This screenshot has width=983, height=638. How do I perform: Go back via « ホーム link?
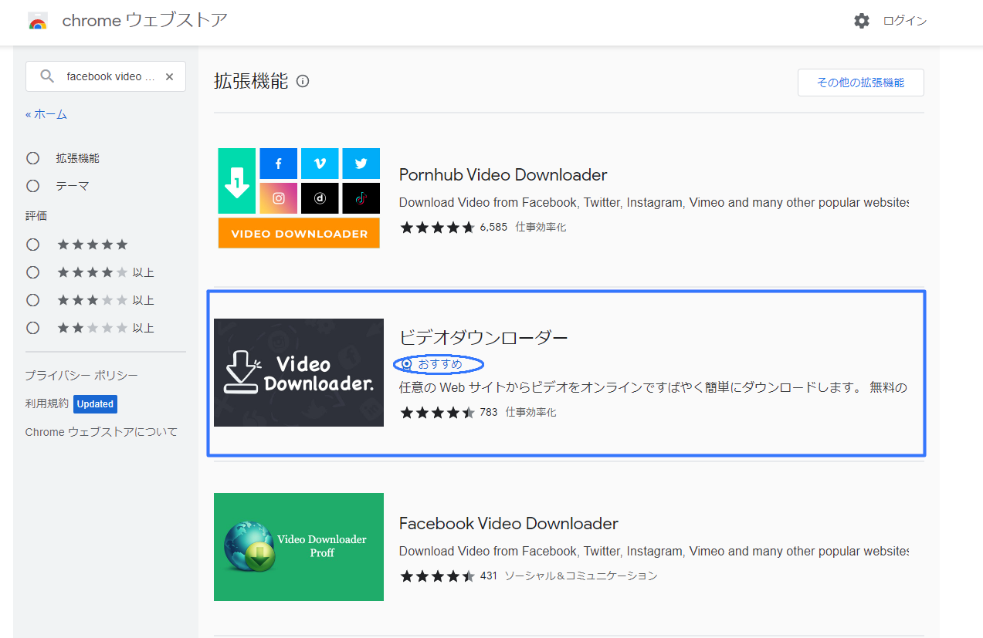[x=46, y=114]
